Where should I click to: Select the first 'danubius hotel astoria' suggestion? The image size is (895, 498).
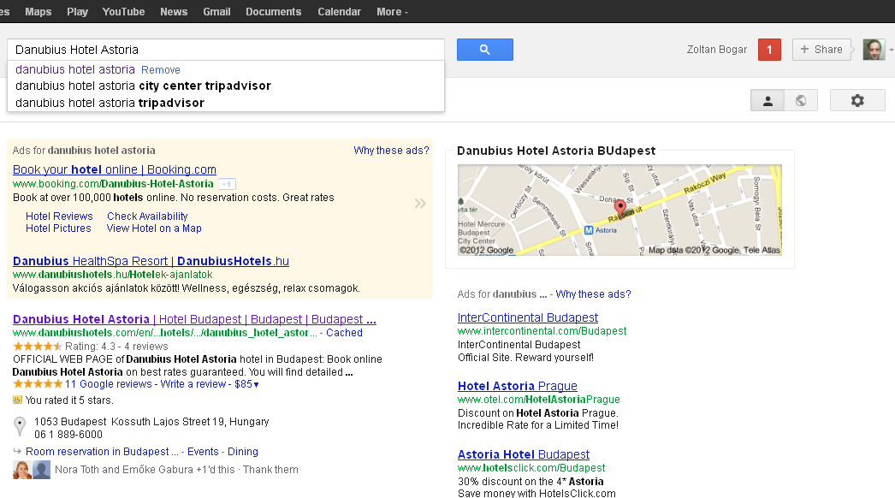[x=74, y=69]
